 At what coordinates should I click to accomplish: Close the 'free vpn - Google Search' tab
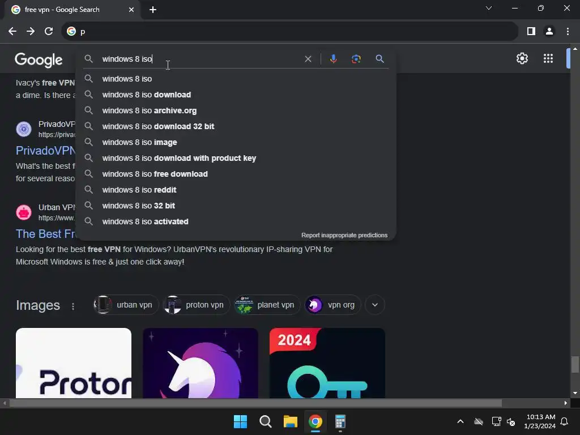(131, 10)
